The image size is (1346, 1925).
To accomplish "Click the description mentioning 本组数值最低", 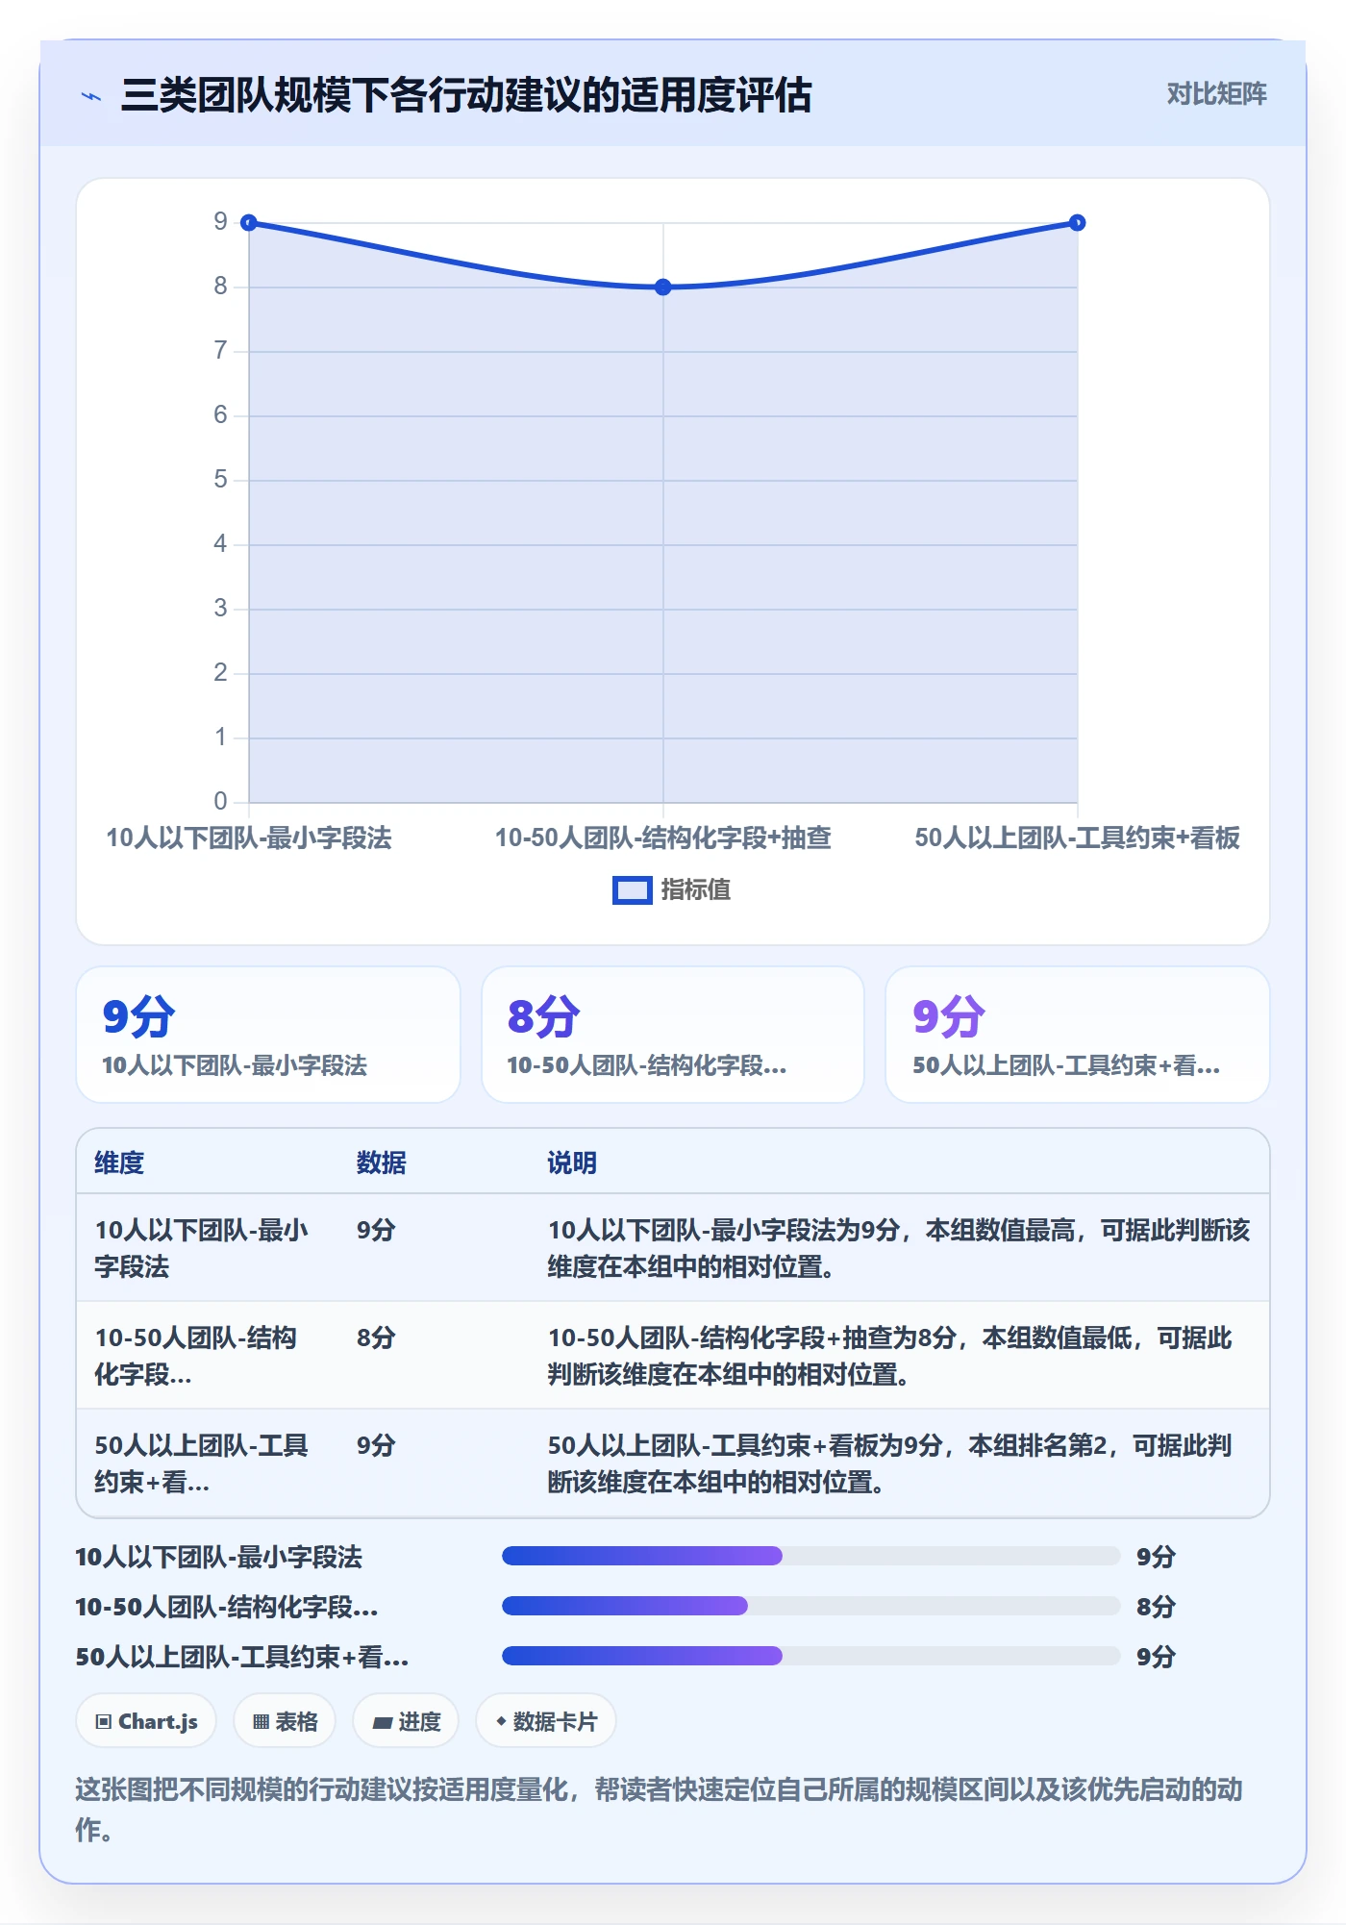I will (x=890, y=1356).
